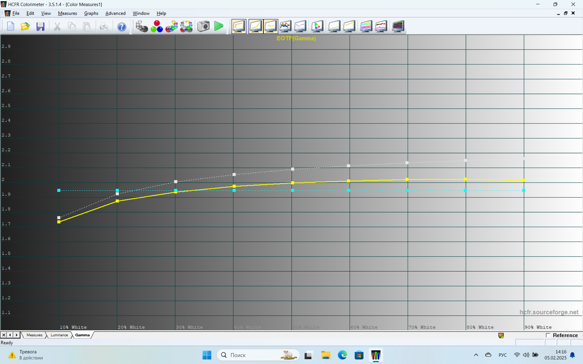583x364 pixels.
Task: Click the New document icon
Action: point(11,26)
